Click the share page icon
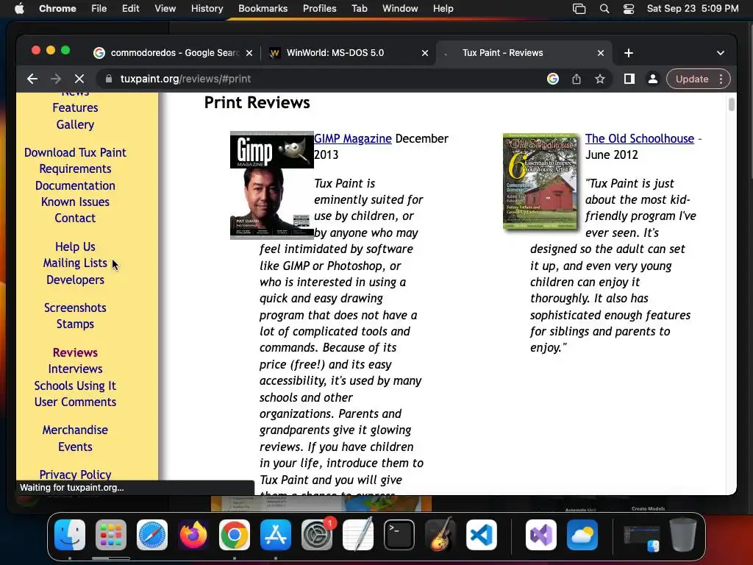The image size is (753, 565). pyautogui.click(x=577, y=79)
